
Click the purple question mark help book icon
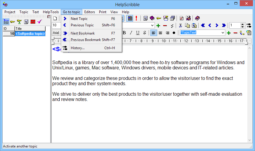point(197,18)
